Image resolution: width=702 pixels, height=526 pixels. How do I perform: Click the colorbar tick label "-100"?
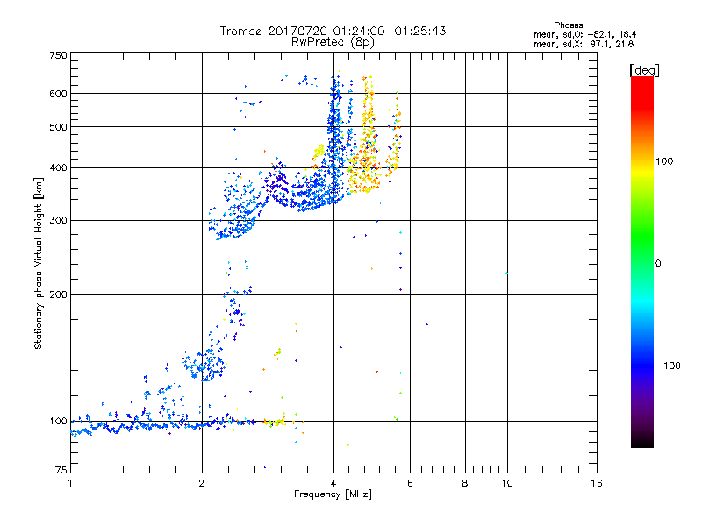[668, 366]
